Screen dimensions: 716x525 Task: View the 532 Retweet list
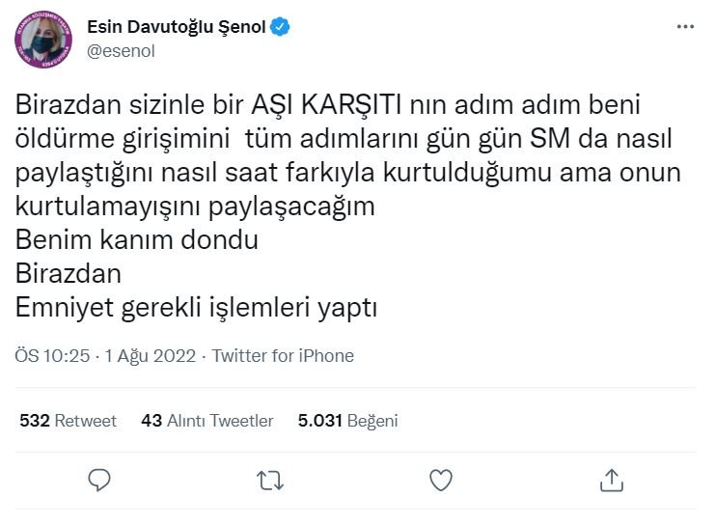click(x=68, y=421)
